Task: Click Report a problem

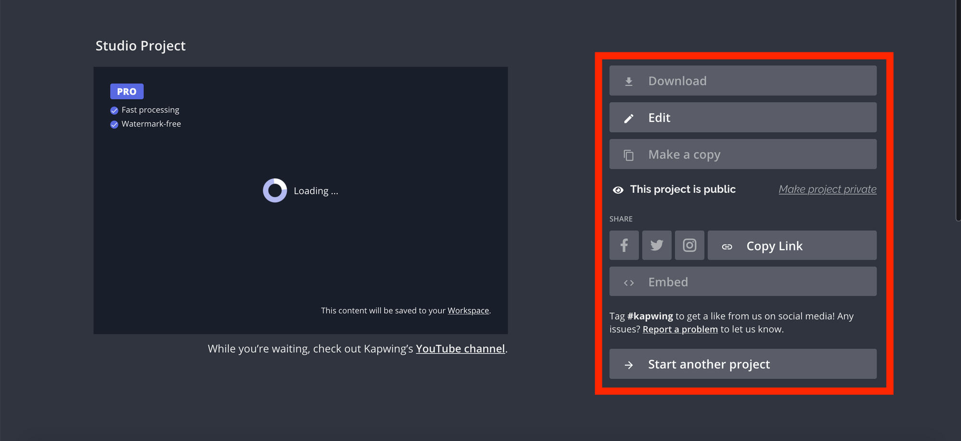Action: 680,329
